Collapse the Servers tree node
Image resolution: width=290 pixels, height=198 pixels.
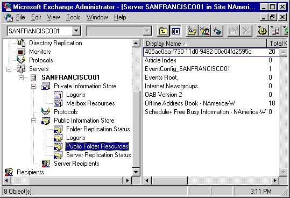tap(9, 69)
